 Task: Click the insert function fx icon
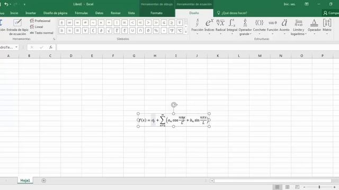click(x=51, y=47)
